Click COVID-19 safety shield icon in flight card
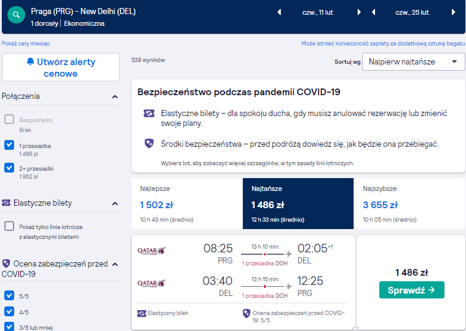The height and width of the screenshot is (331, 466). point(247,313)
